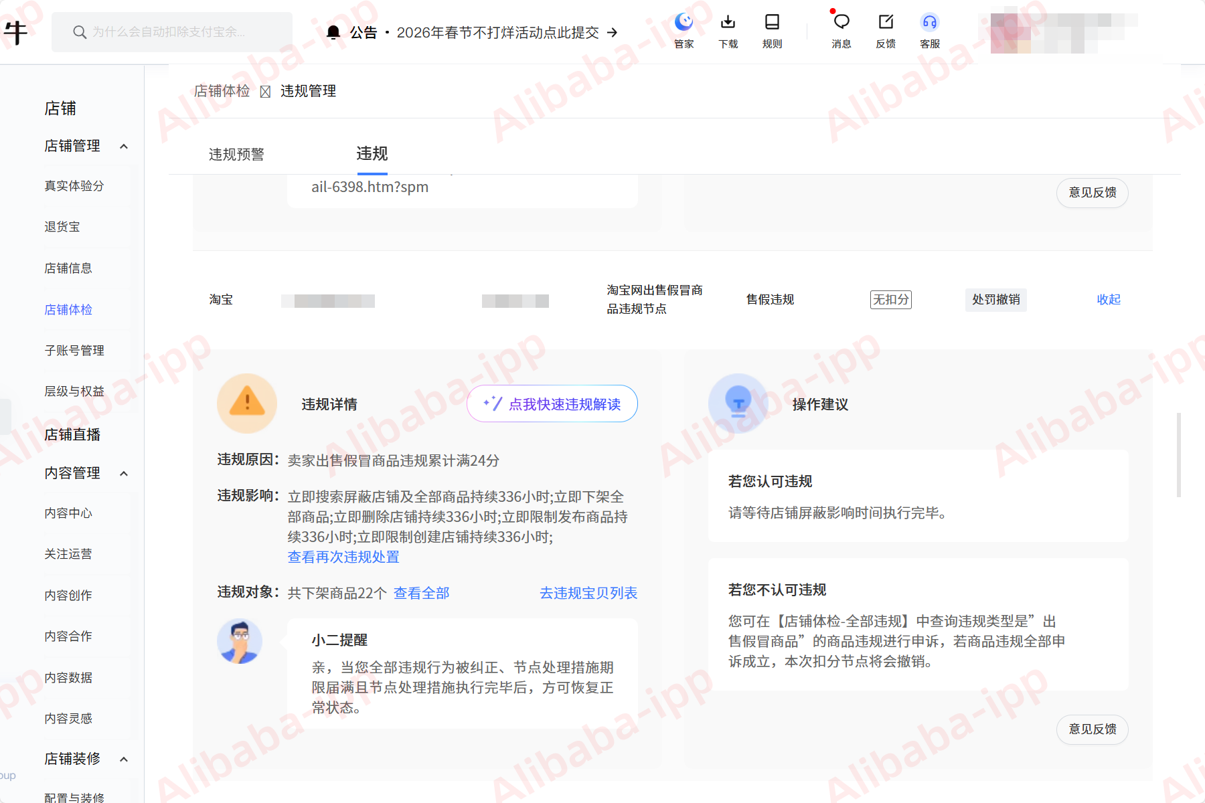The image size is (1205, 803).
Task: Click the 点我快速违规解读 button
Action: pyautogui.click(x=552, y=404)
